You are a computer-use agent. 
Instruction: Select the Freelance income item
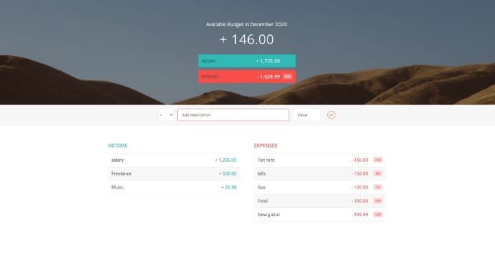click(174, 173)
